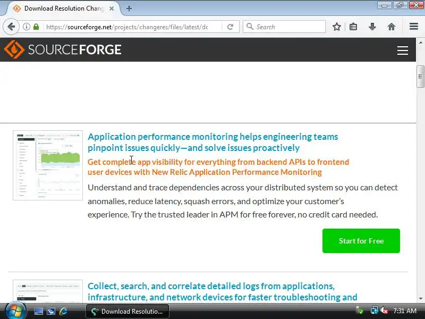Open the downloads arrow icon
The height and width of the screenshot is (319, 425).
372,27
